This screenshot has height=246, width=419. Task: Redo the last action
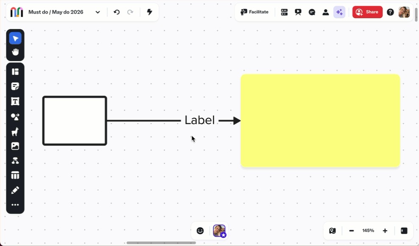[x=130, y=12]
